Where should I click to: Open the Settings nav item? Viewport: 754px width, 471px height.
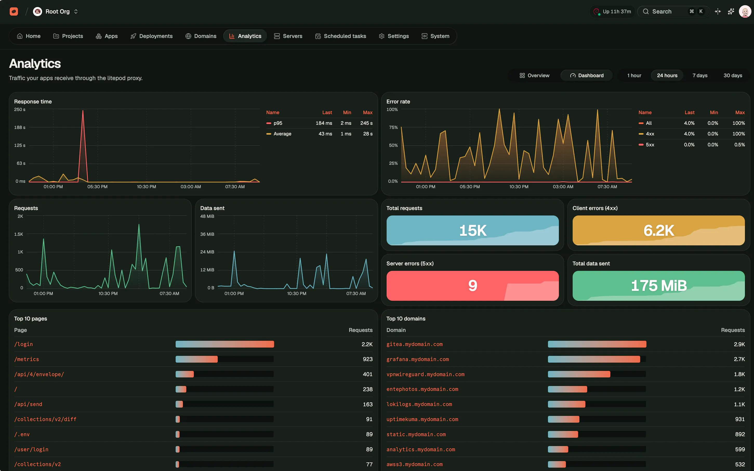394,36
